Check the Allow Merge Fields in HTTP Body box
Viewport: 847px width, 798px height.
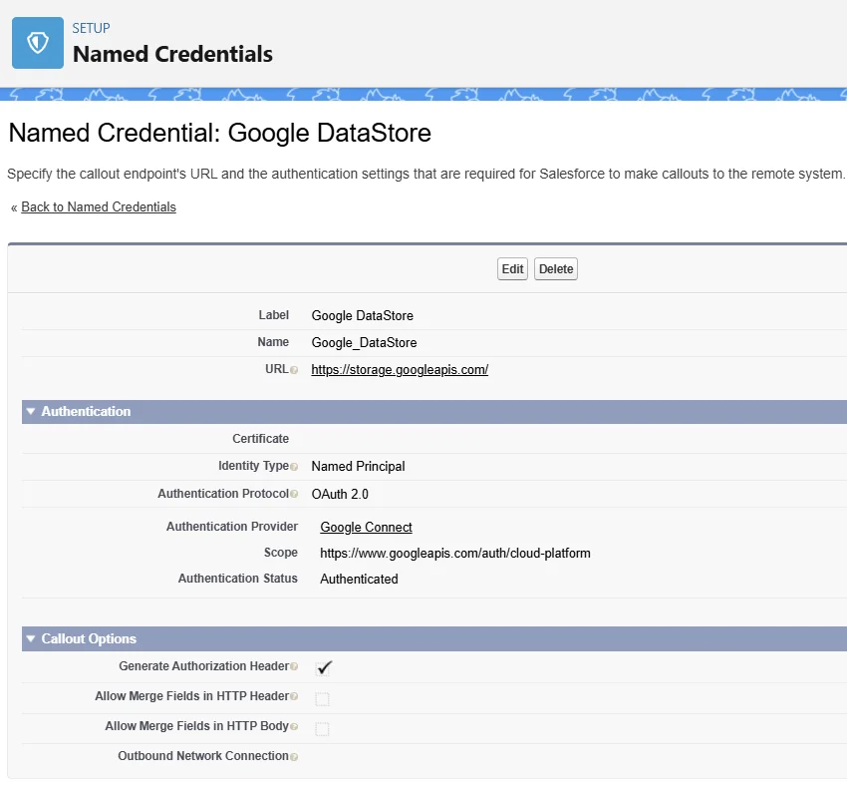coord(322,729)
